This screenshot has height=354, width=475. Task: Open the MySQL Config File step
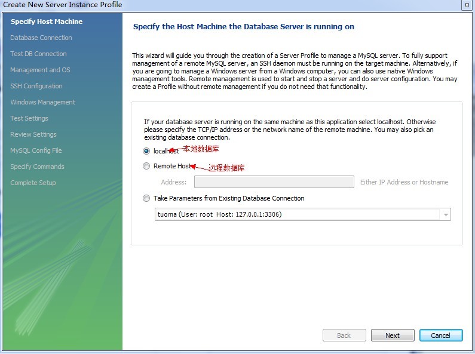point(36,150)
